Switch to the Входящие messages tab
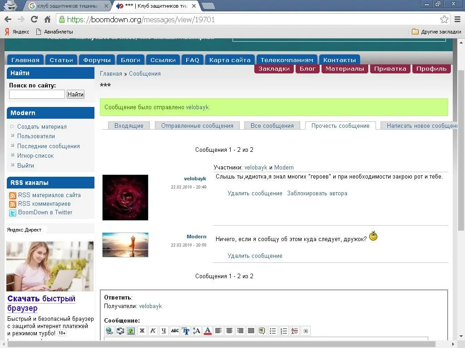 [x=129, y=126]
